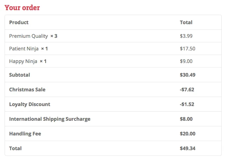Click the Product column header
Screen dimensions: 227x161
[x=19, y=22]
